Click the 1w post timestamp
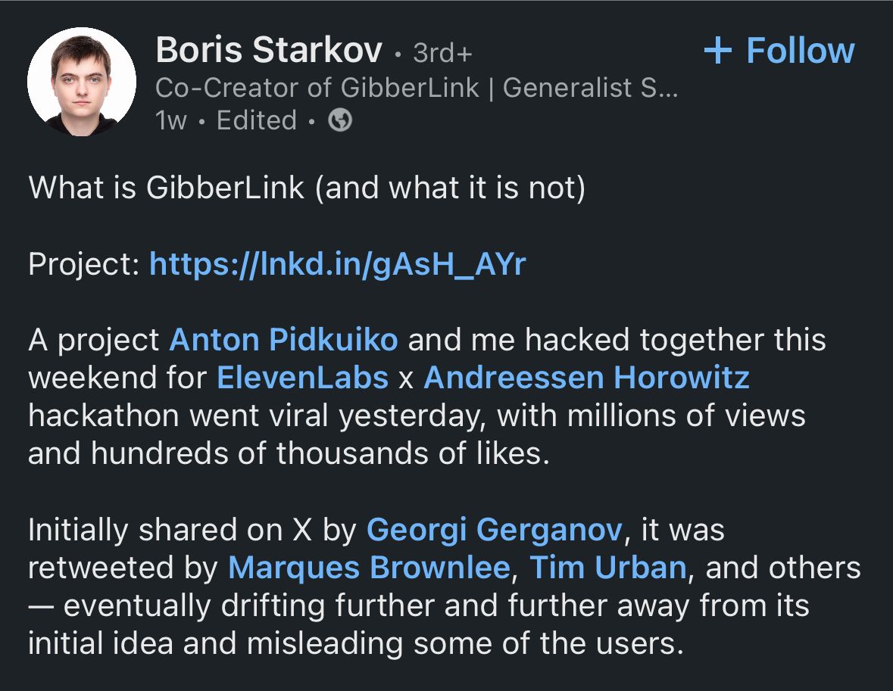The height and width of the screenshot is (691, 893). (170, 120)
